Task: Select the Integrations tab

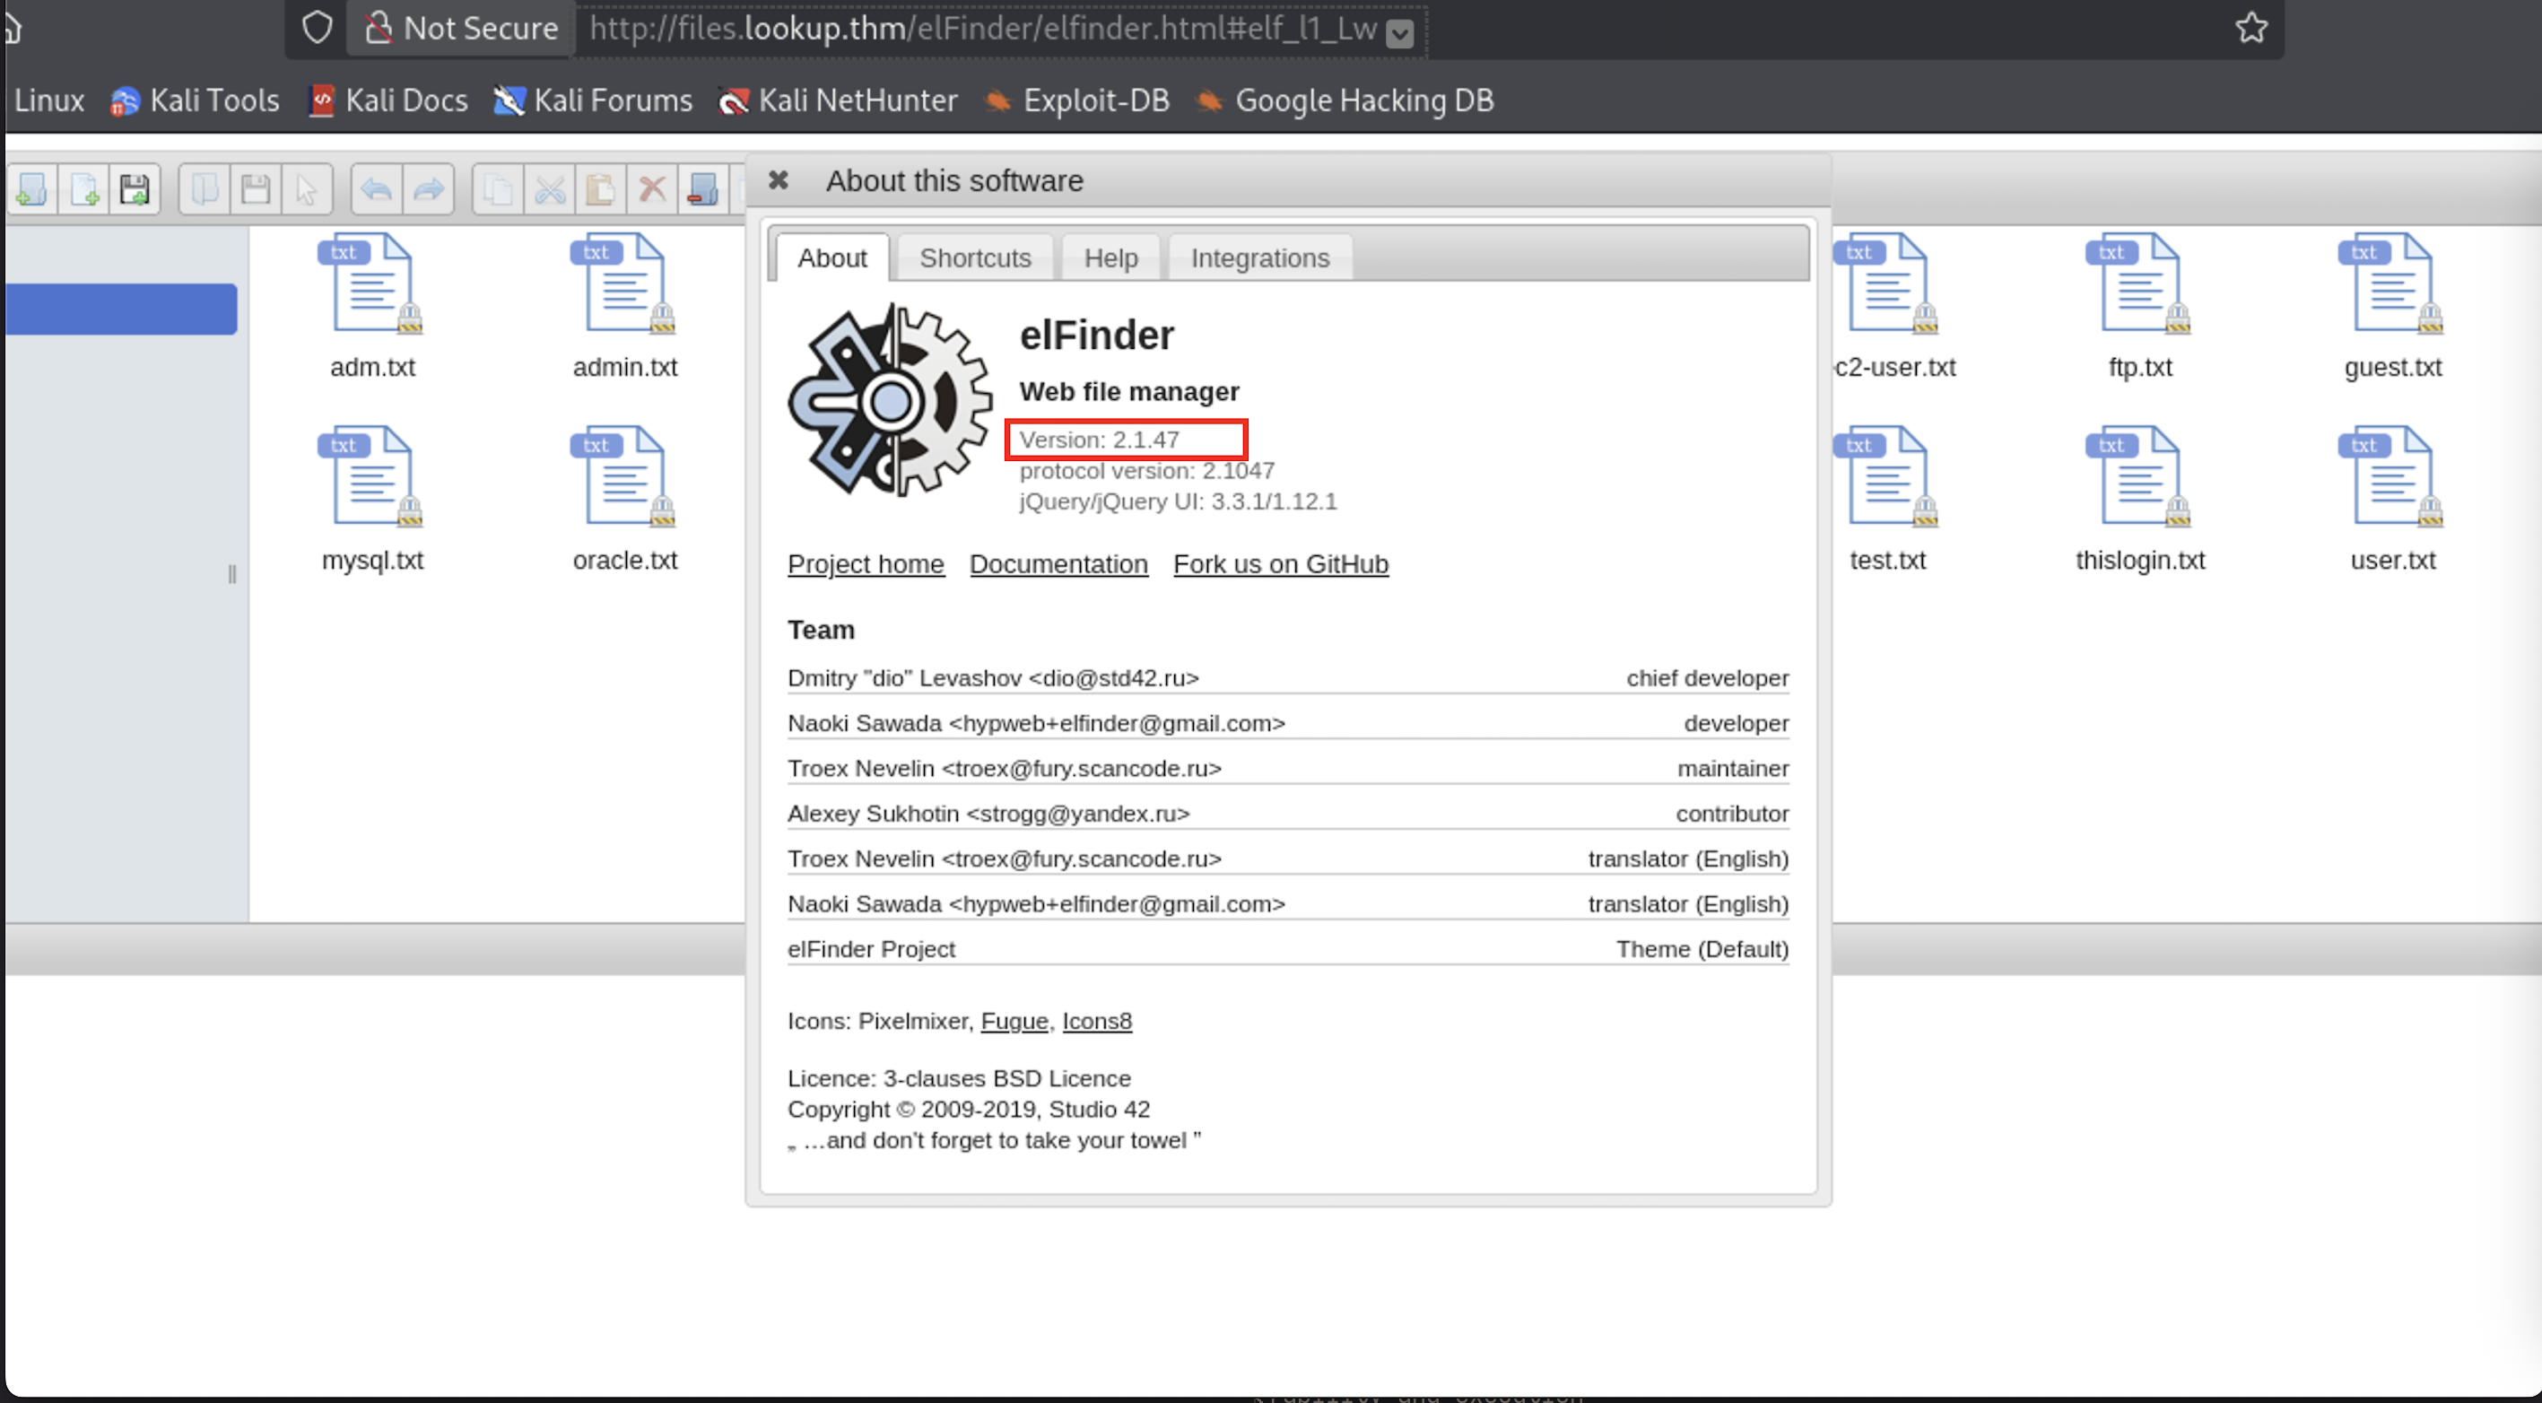Action: click(x=1259, y=257)
